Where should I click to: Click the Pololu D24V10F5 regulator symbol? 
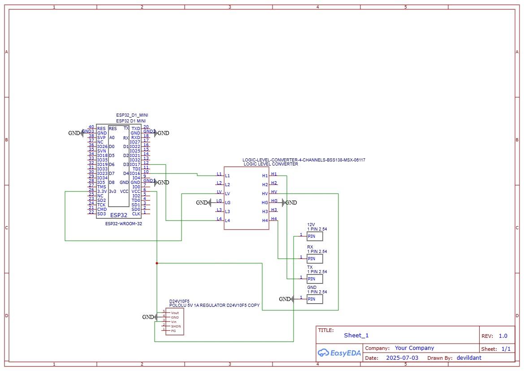(x=175, y=321)
